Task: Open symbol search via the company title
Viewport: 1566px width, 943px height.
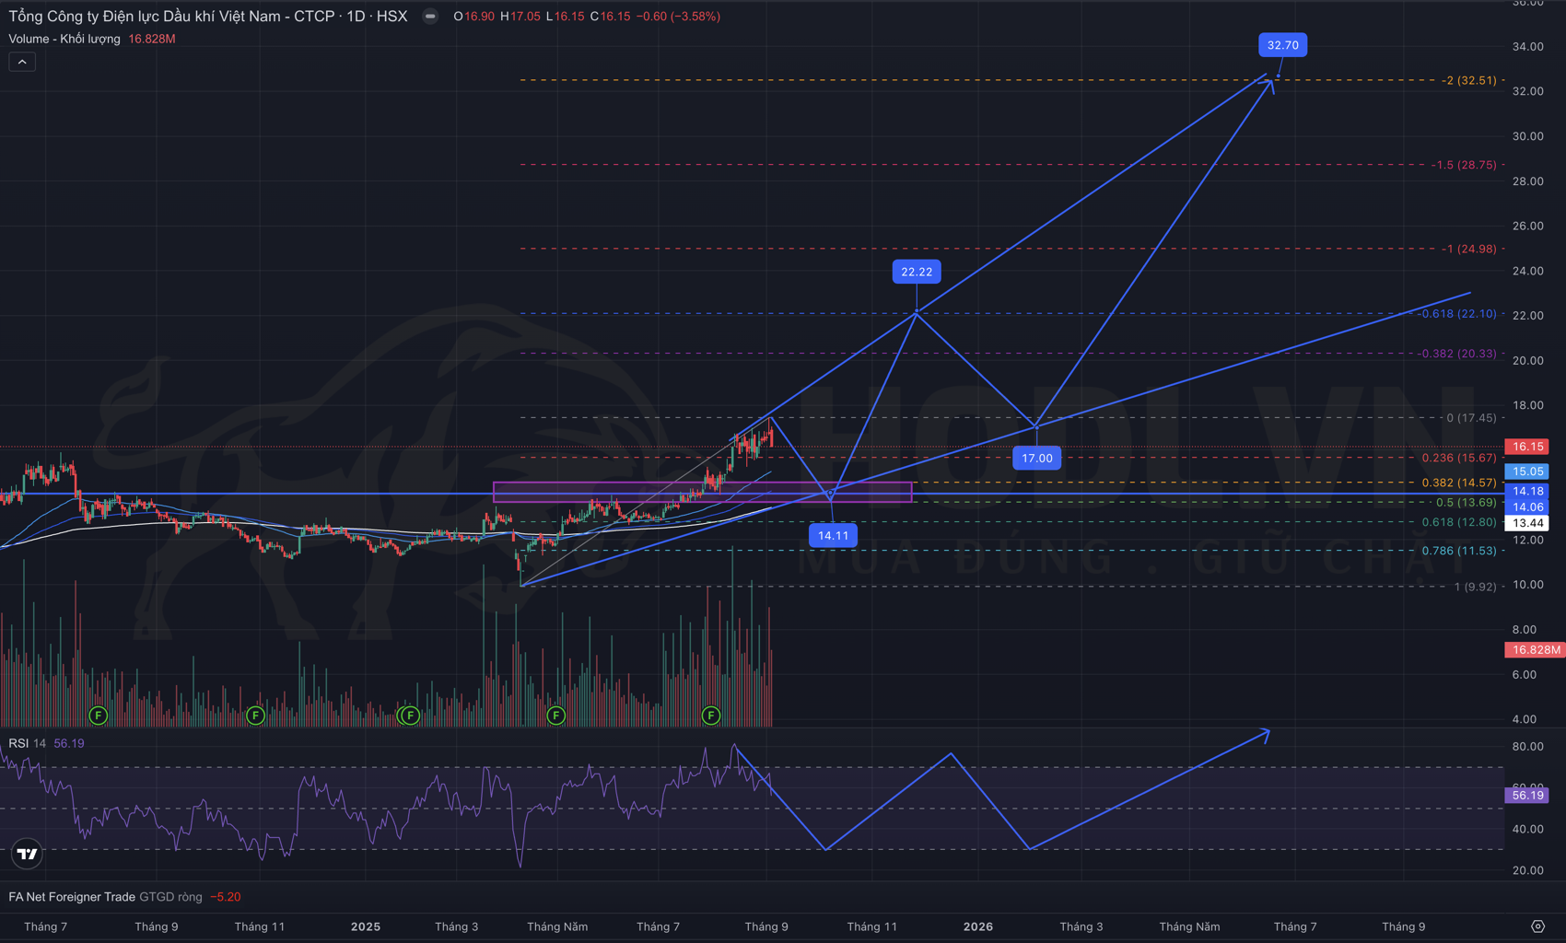Action: 207,17
